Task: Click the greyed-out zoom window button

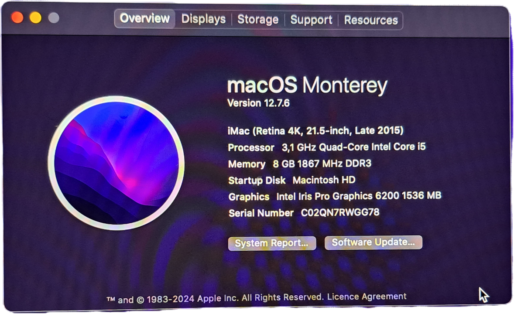Action: [54, 18]
